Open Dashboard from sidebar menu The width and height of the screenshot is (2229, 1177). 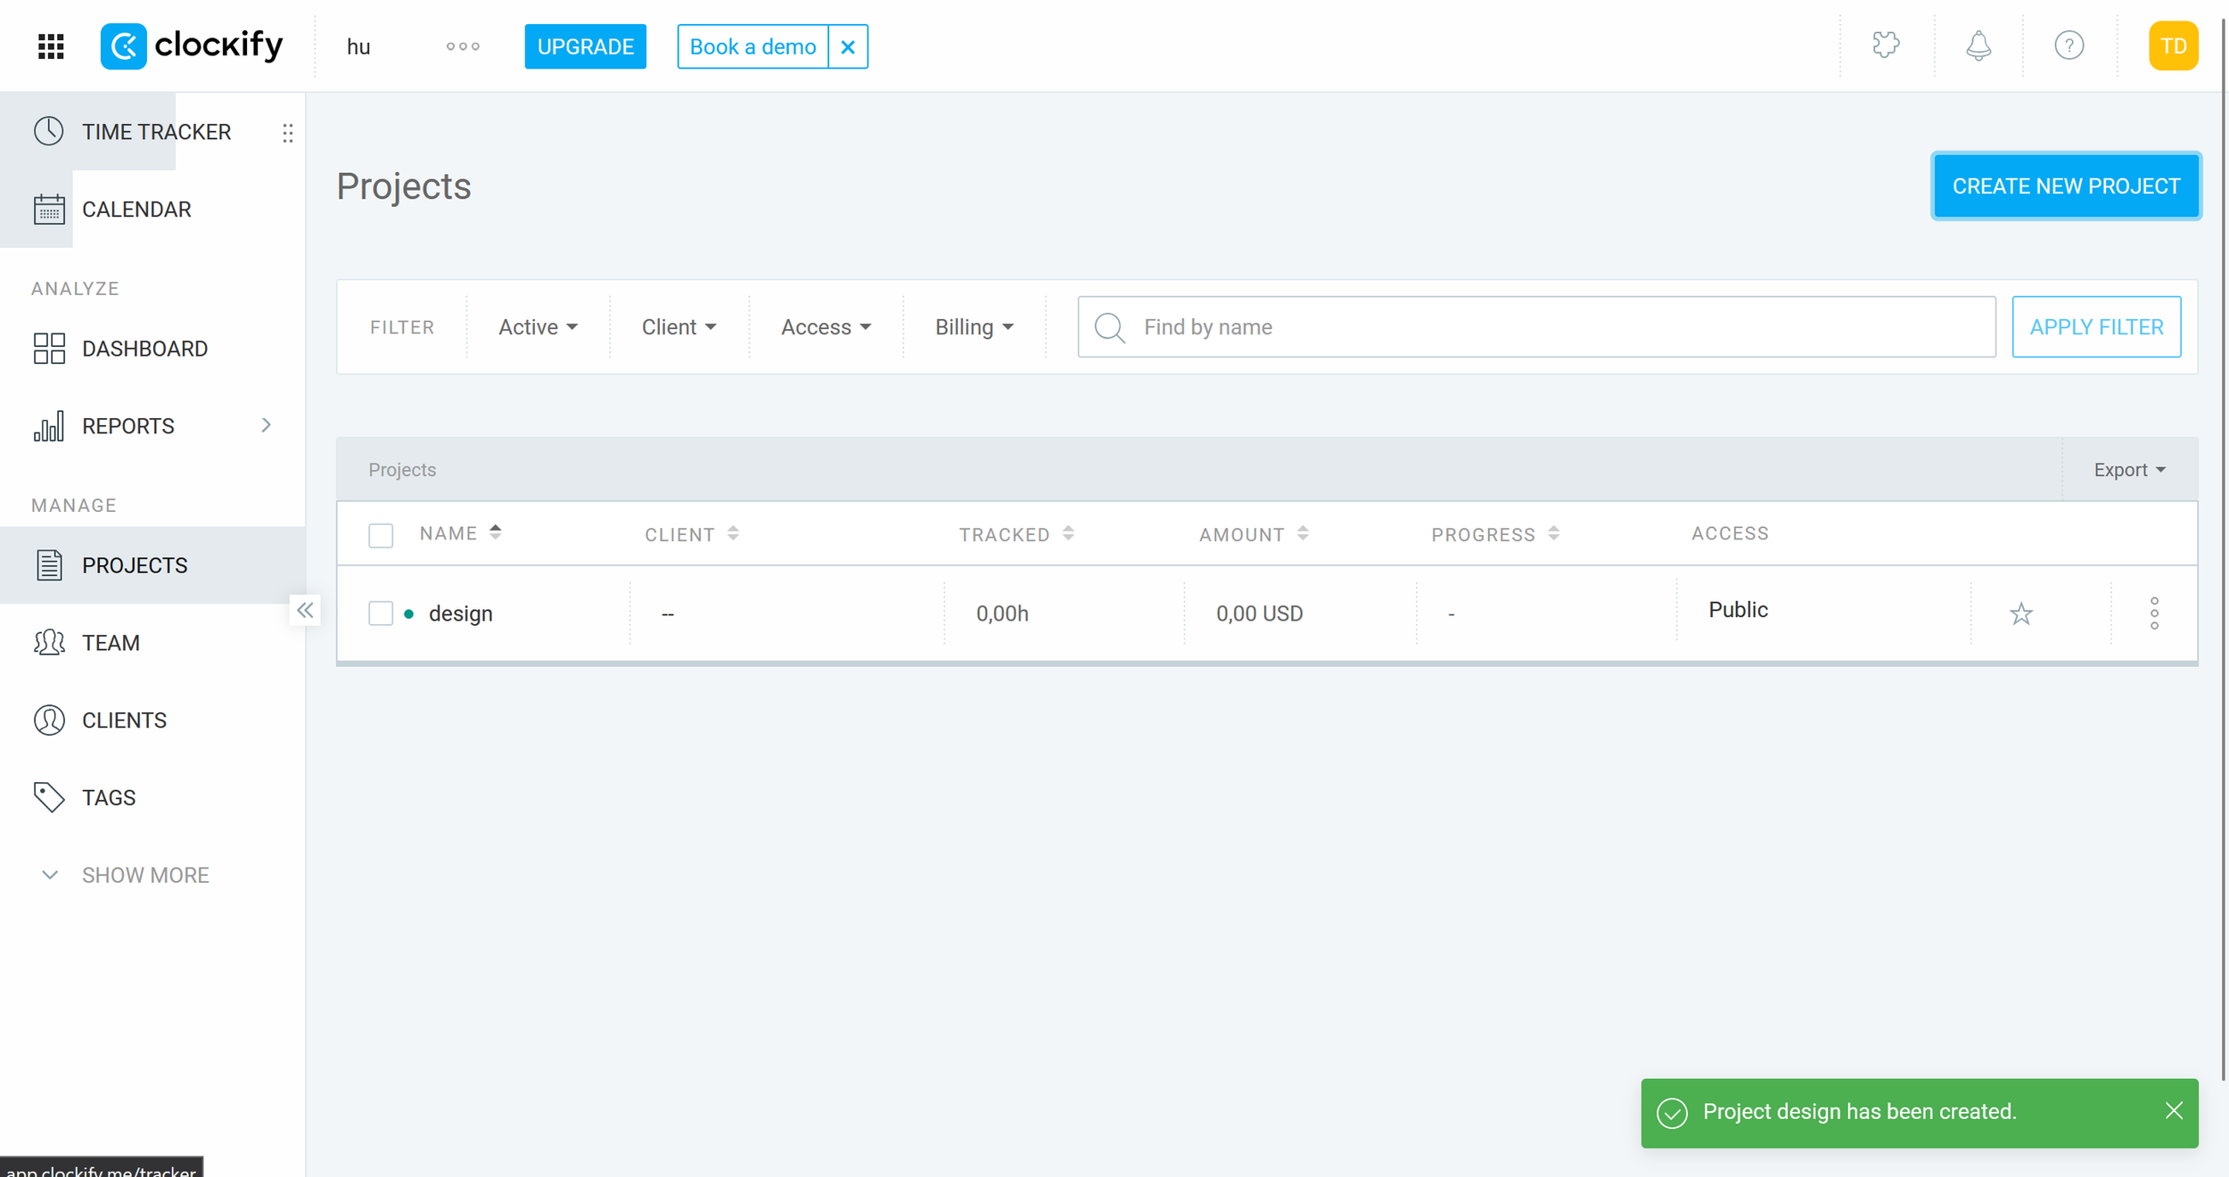click(x=144, y=349)
